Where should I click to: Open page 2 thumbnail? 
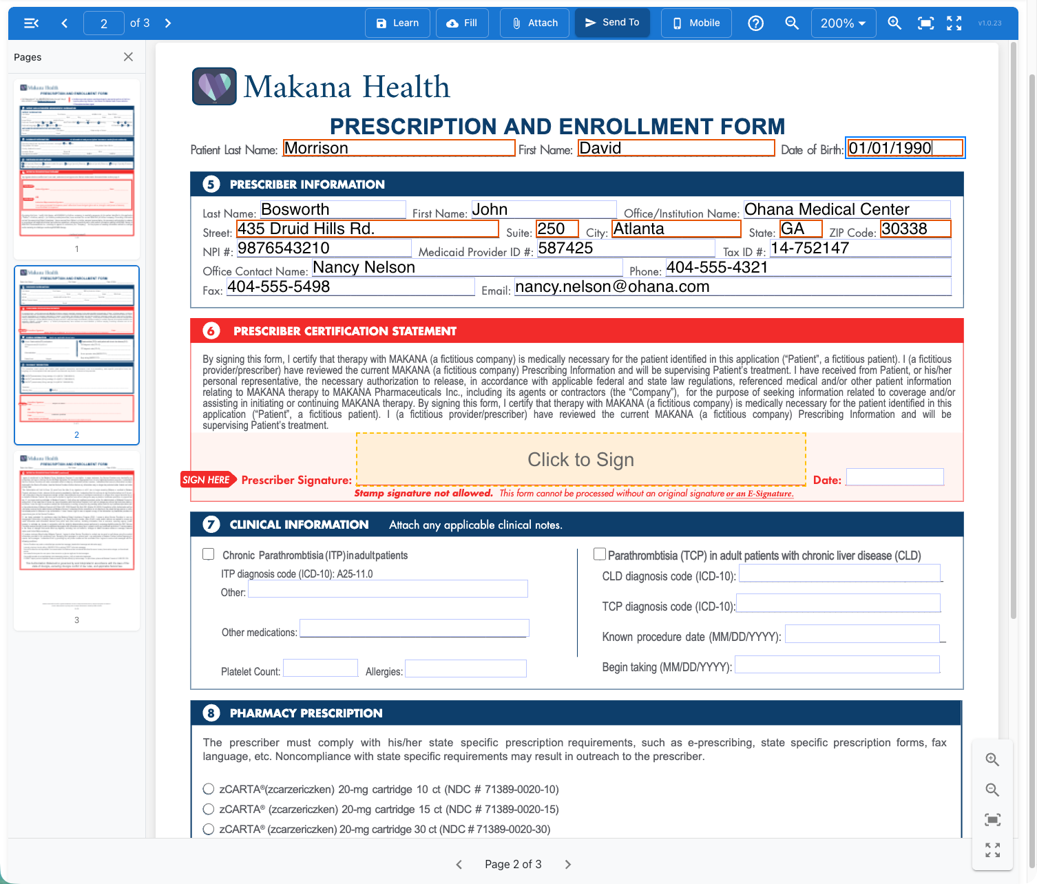[x=76, y=345]
